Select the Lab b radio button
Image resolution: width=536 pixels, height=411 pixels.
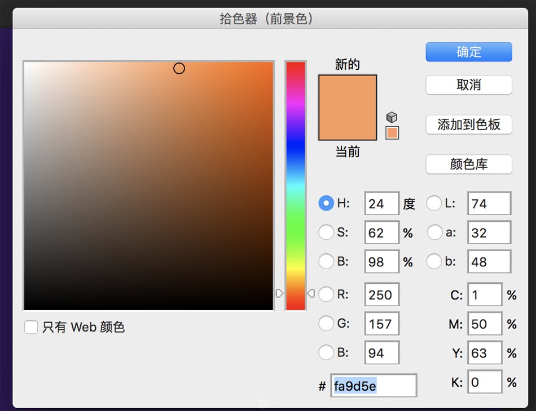434,261
